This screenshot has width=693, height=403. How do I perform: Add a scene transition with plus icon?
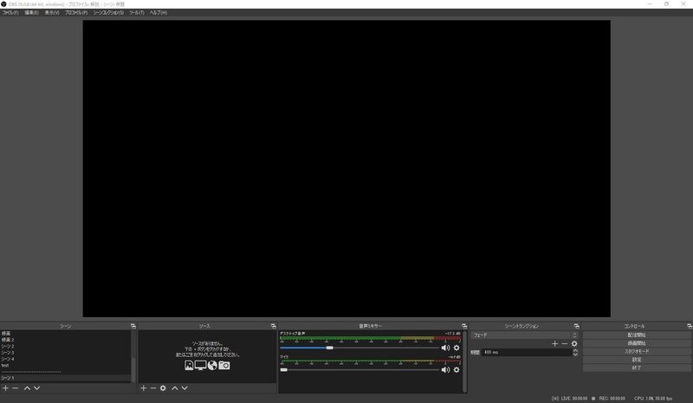click(554, 344)
